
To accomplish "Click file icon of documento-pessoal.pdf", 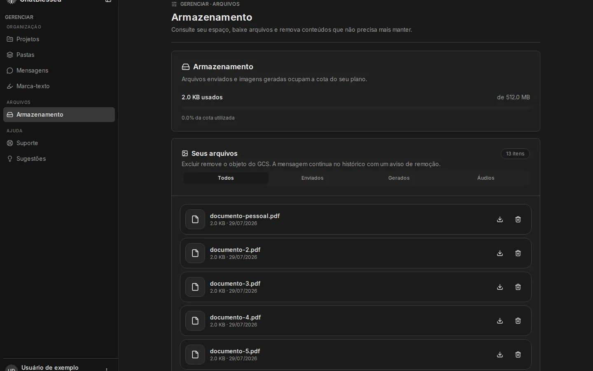I will click(x=195, y=219).
